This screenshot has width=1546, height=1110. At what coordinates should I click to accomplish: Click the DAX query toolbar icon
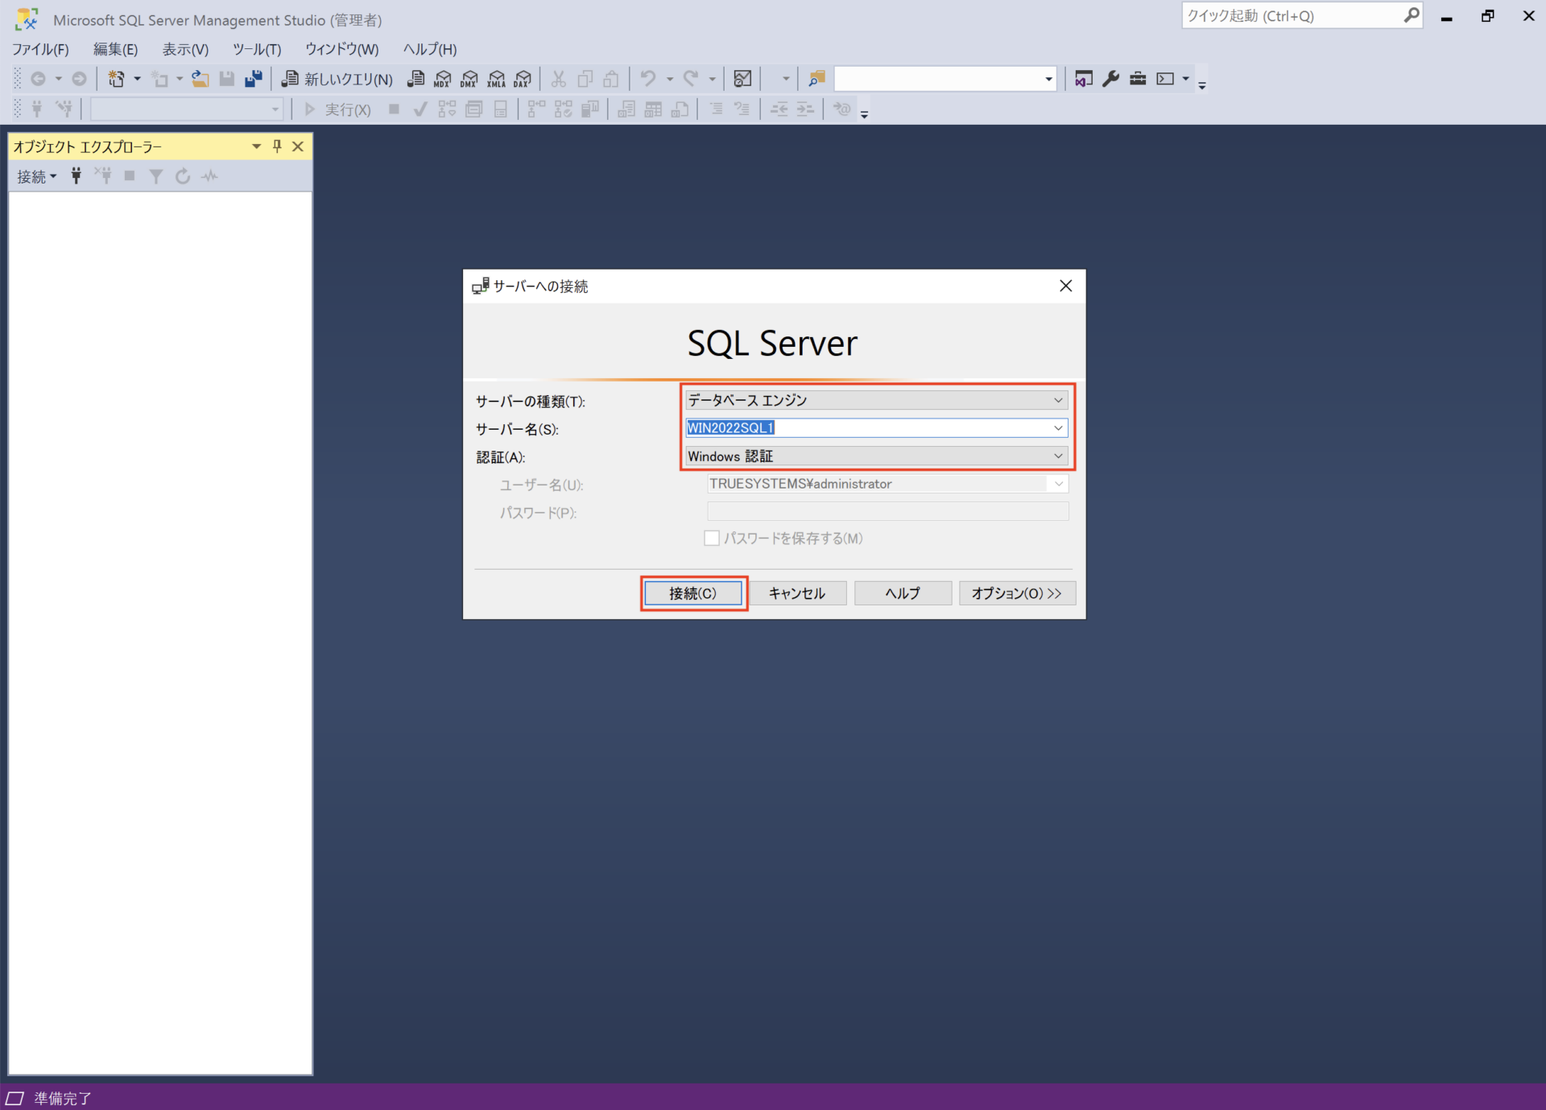tap(523, 79)
